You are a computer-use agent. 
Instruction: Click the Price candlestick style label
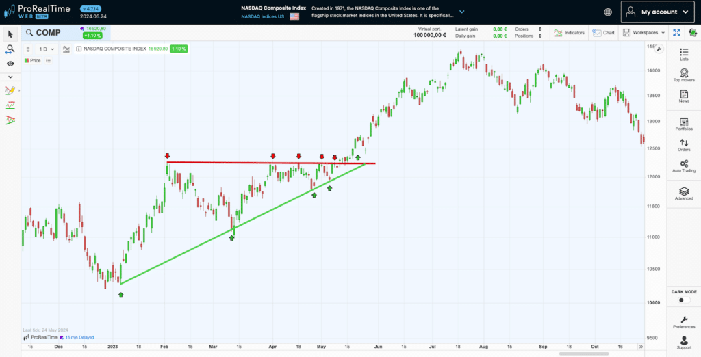pos(32,60)
